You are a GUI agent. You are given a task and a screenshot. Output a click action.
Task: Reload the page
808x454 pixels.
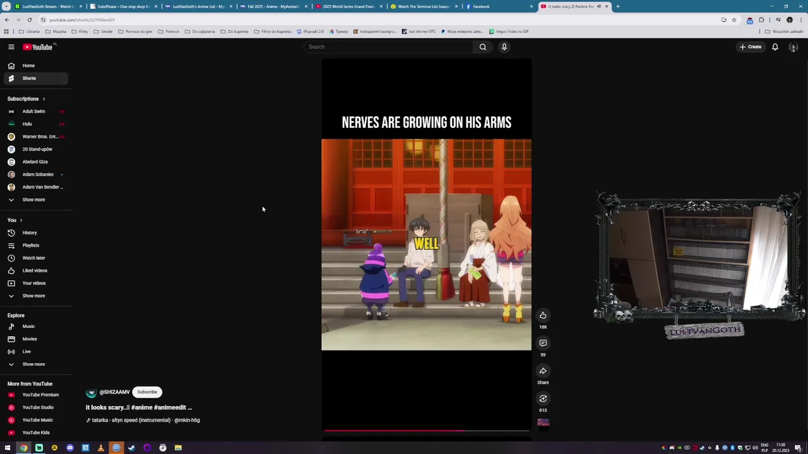pyautogui.click(x=29, y=20)
